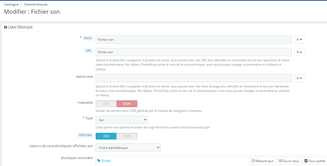Open the Ordre alphabétique dropdown
Image resolution: width=327 pixels, height=166 pixels.
[x=128, y=148]
